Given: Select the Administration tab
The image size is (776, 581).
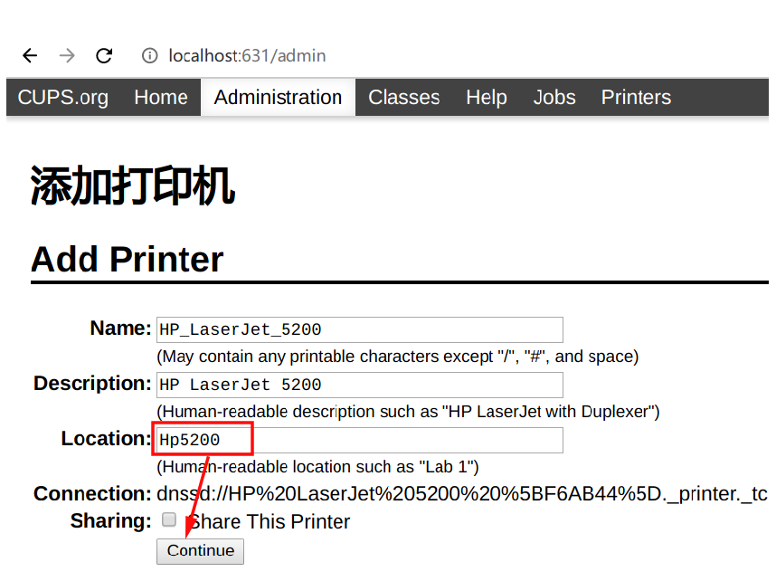Looking at the screenshot, I should pyautogui.click(x=278, y=98).
